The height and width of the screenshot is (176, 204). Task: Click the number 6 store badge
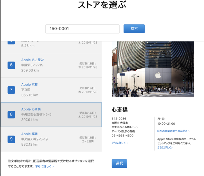[x=11, y=65]
